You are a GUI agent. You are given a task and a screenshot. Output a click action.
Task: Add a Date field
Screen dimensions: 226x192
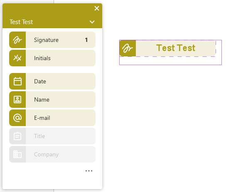coord(52,81)
